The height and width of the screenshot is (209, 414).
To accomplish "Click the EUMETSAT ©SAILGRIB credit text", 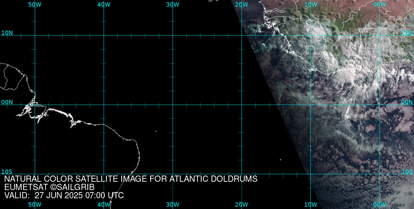I will click(49, 187).
